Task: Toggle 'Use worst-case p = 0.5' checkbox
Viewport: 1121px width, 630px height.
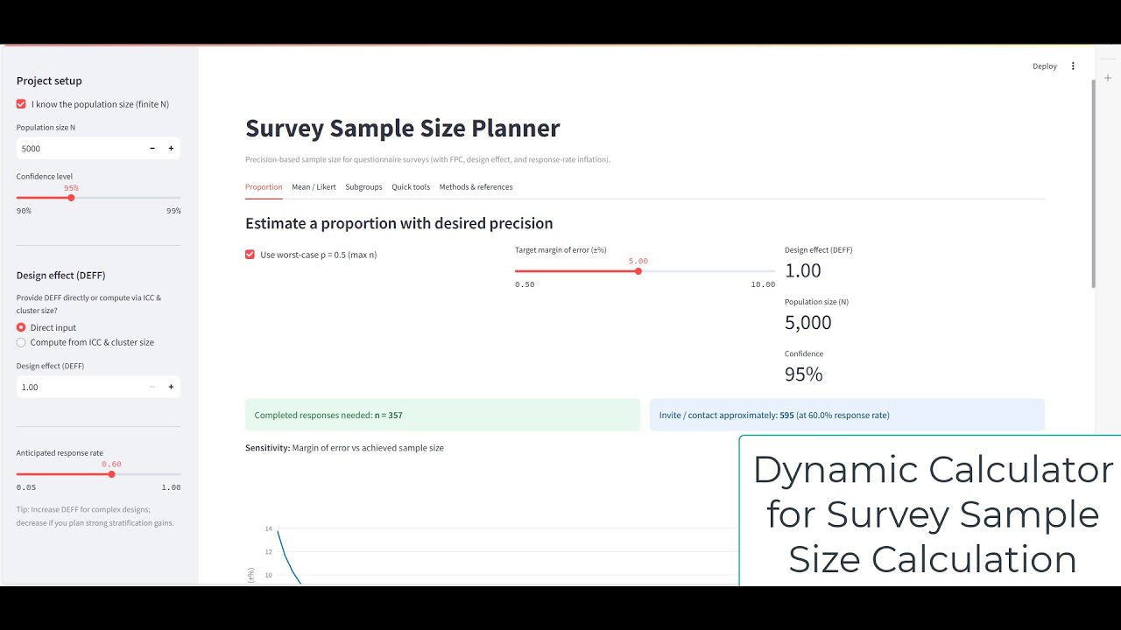Action: pyautogui.click(x=250, y=255)
